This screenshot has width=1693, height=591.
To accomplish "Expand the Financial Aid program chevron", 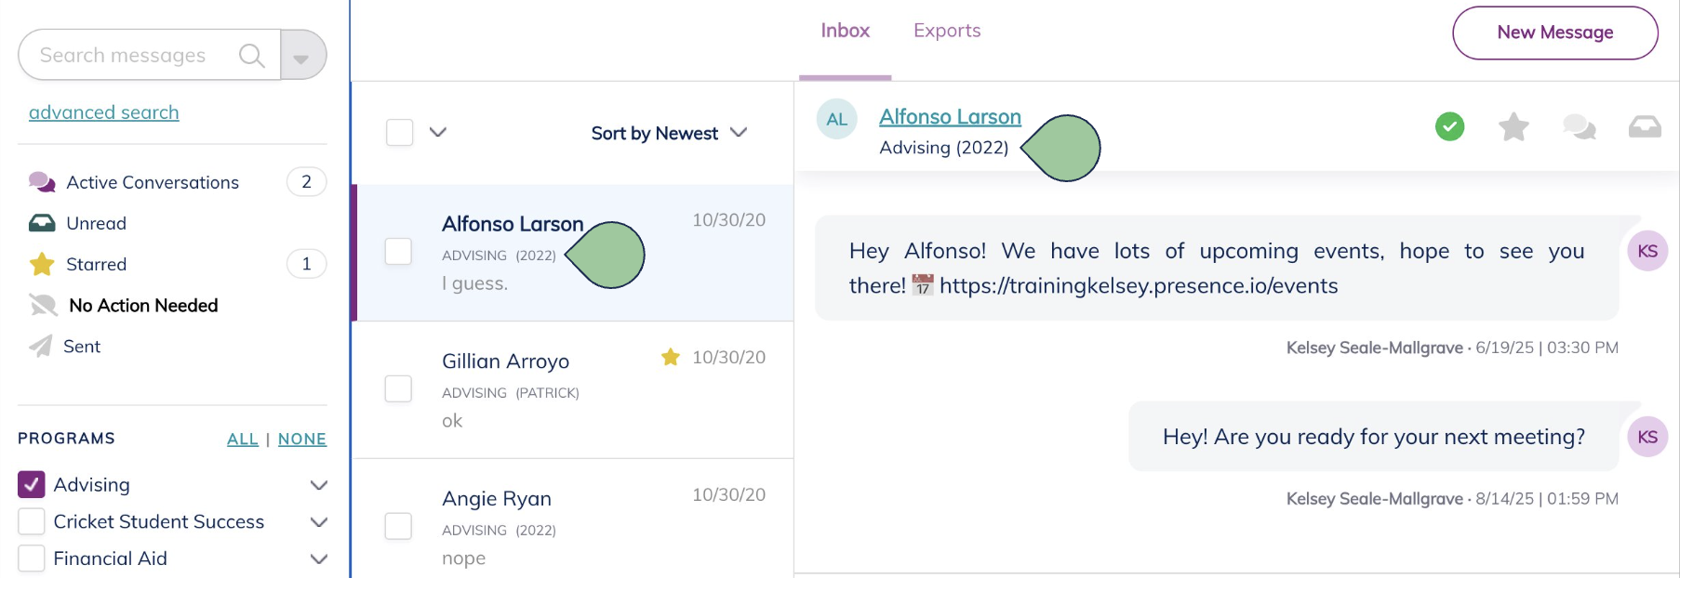I will [x=319, y=558].
